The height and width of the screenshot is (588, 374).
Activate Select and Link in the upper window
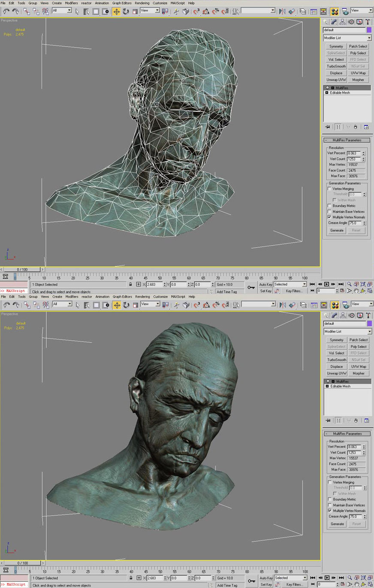pyautogui.click(x=27, y=12)
